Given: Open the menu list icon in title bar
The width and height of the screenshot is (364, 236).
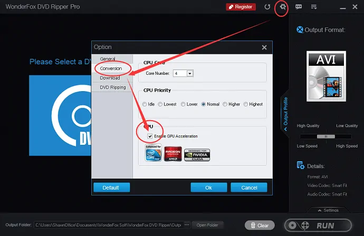Looking at the screenshot, I should click(314, 7).
